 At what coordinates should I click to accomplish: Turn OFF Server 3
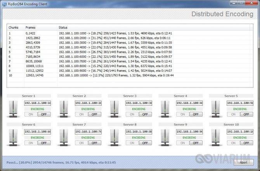(145, 114)
